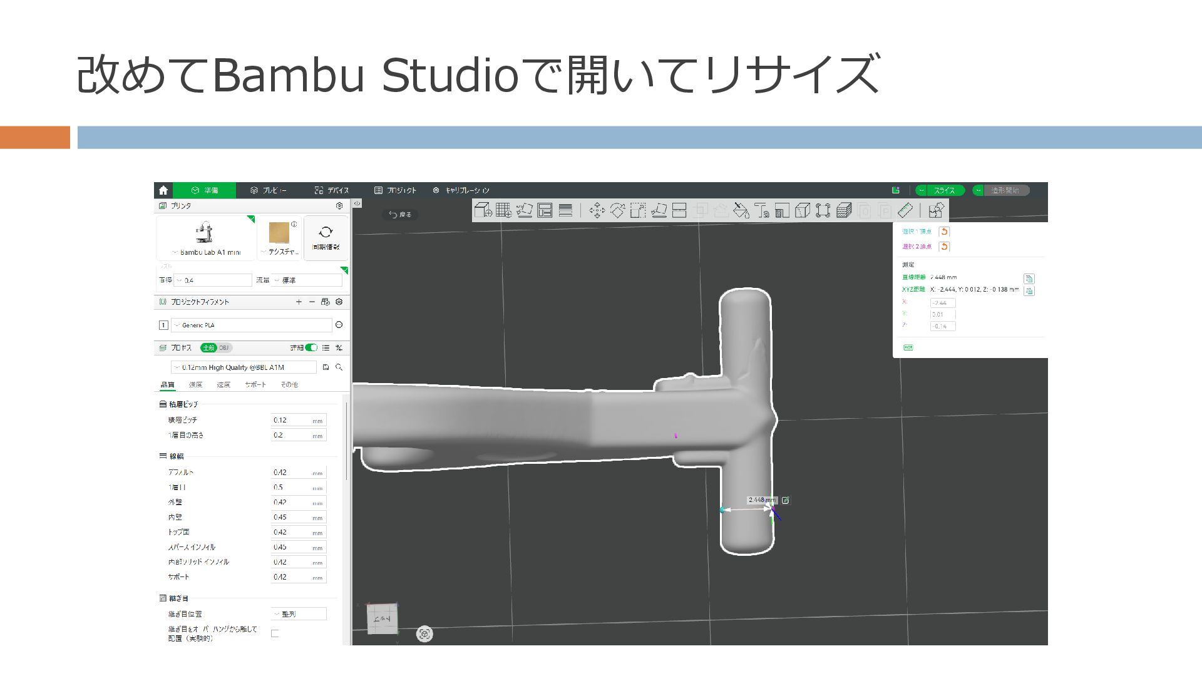The width and height of the screenshot is (1202, 676).
Task: Open the nozzle diameter 0.4 dropdown
Action: [x=213, y=280]
